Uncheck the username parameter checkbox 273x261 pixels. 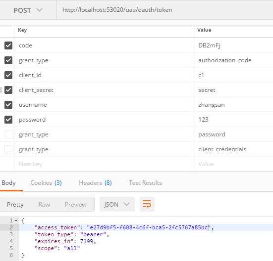pyautogui.click(x=8, y=105)
